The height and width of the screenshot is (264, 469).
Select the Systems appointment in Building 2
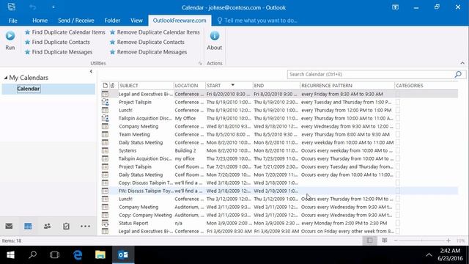(280, 150)
